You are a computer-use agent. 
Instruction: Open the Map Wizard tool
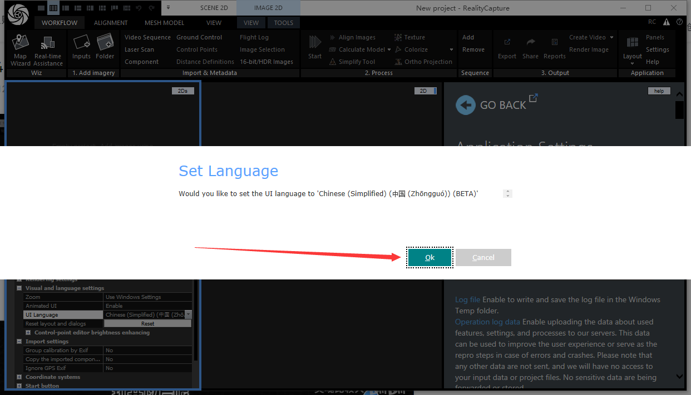coord(21,51)
